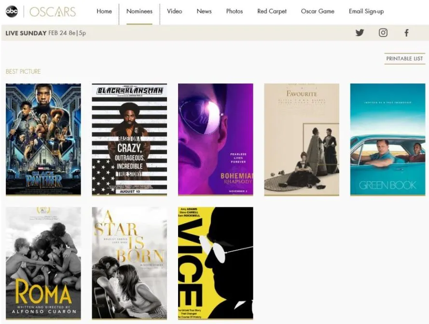Open the Bohemian Rhapsody poster
Viewport: 429px width, 324px height.
pos(216,139)
